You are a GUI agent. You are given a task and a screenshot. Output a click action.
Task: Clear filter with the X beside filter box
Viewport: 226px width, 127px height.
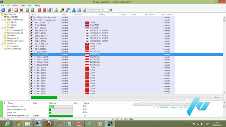[111, 10]
